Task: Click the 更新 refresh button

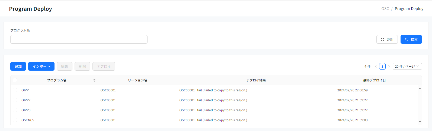Action: (387, 39)
